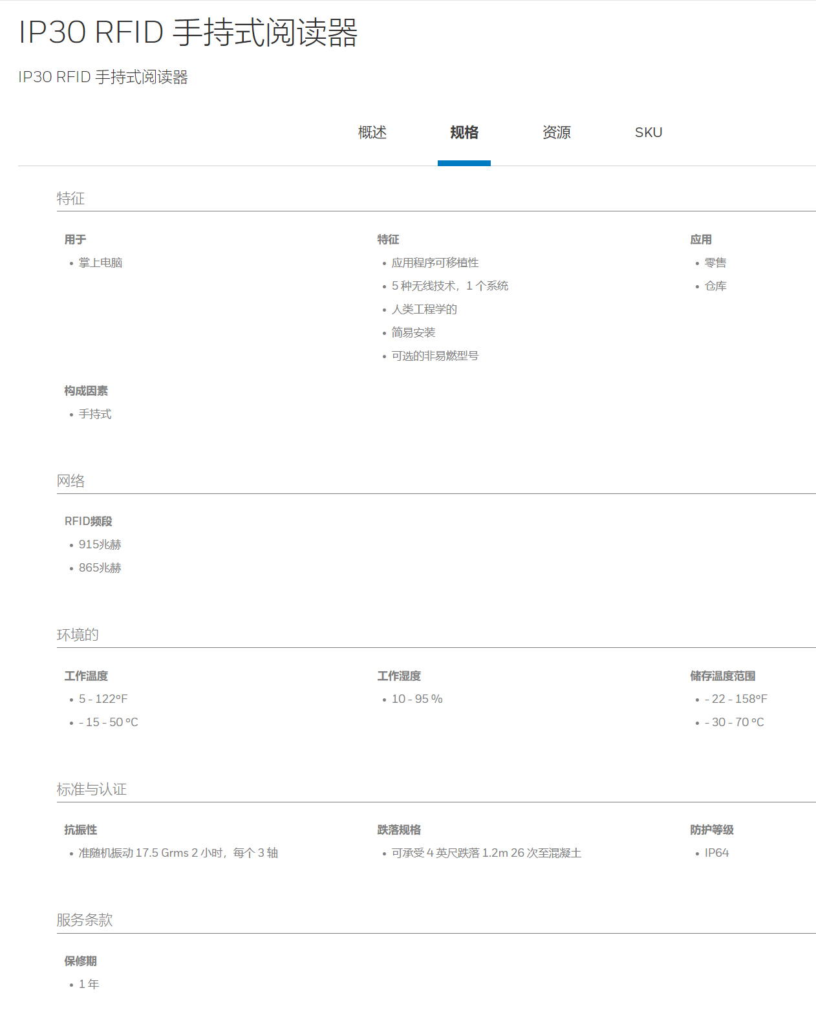Click the 环境的 section heading

coord(78,635)
